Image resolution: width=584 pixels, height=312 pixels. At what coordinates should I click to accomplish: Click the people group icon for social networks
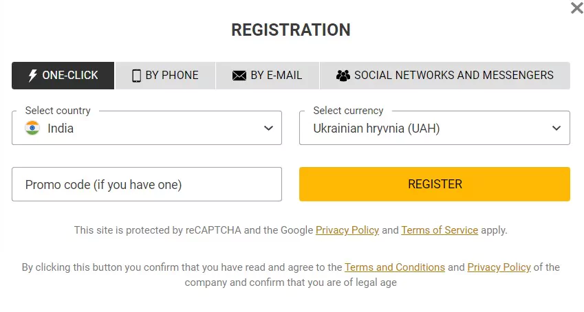tap(343, 76)
